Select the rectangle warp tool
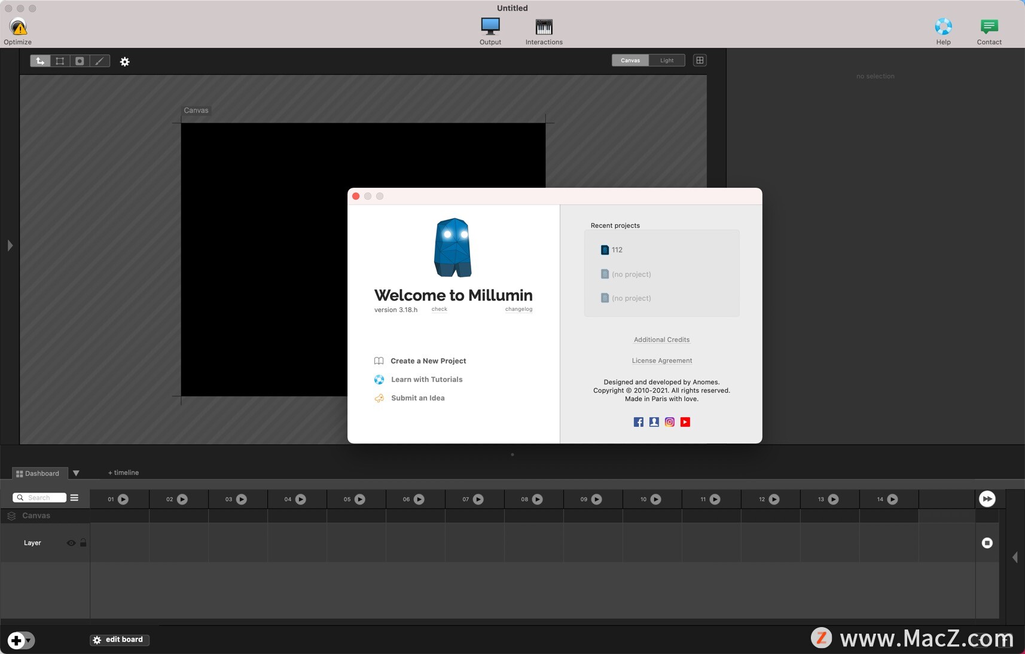 point(60,61)
